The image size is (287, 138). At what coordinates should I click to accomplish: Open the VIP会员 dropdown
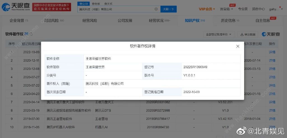click(207, 9)
